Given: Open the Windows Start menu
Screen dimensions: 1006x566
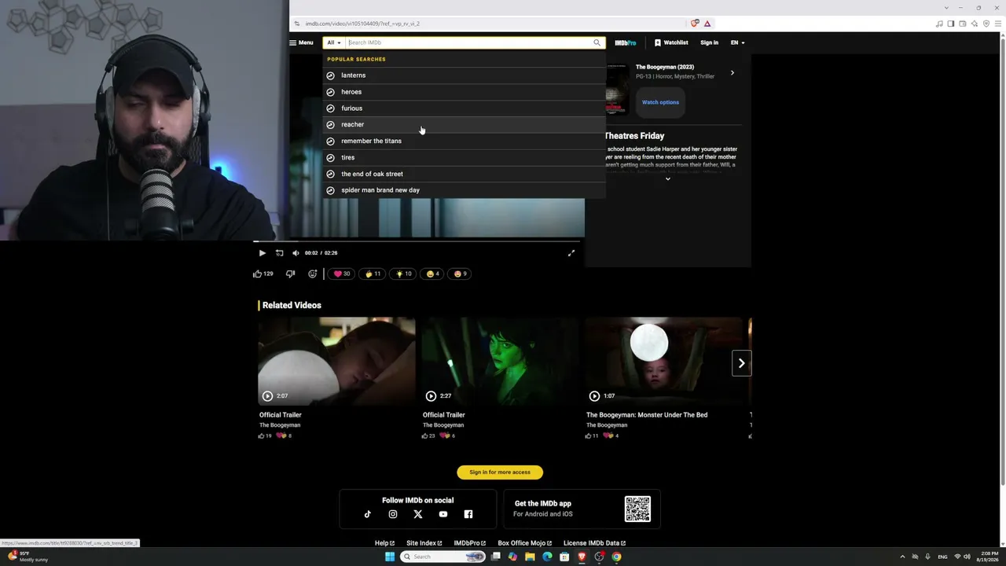Looking at the screenshot, I should click(x=390, y=557).
